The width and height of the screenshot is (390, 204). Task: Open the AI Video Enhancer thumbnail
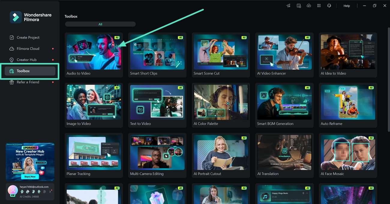284,52
